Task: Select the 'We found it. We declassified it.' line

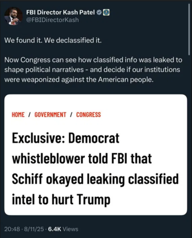Action: pos(53,40)
